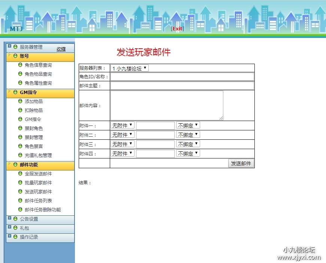326x263 pixels.
Task: Open 附件一 attachment type dropdown
Action: pos(122,125)
